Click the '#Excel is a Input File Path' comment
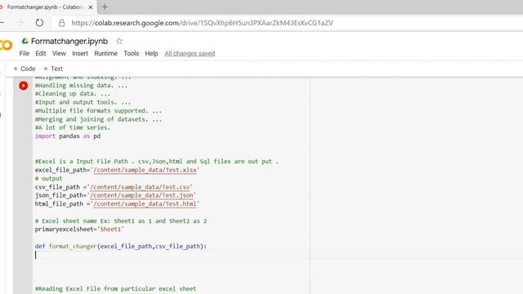 [157, 162]
